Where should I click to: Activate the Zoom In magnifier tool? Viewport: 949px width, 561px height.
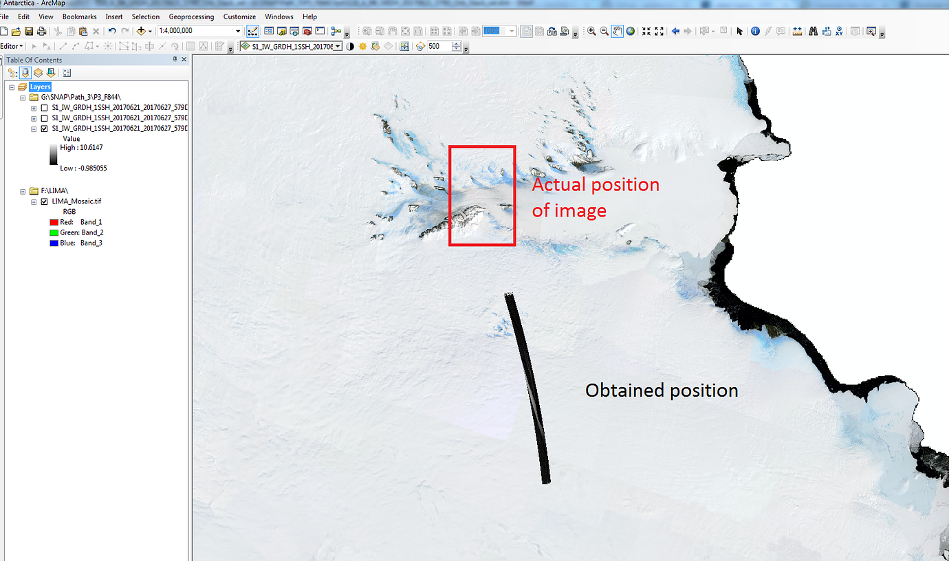click(x=591, y=30)
